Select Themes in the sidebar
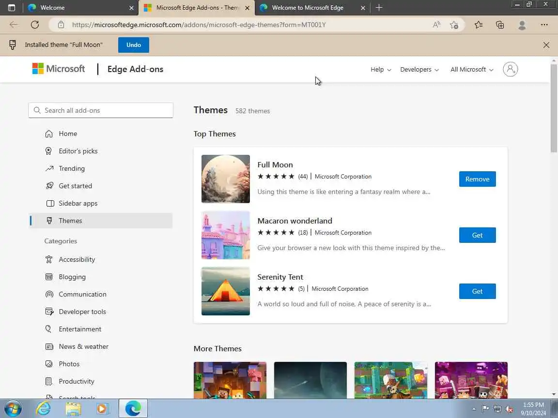558x418 pixels. (101, 221)
